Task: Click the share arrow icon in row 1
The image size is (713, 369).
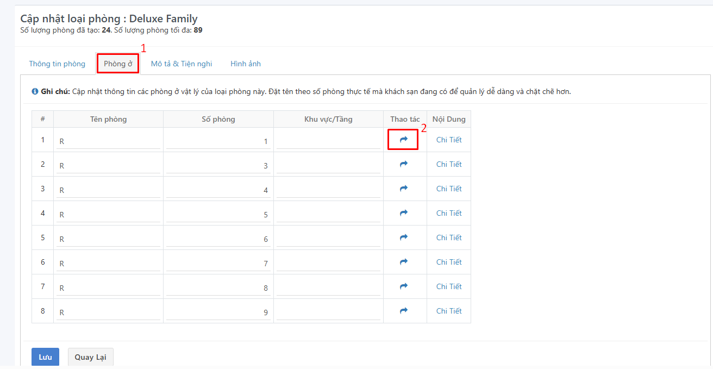Action: 403,140
